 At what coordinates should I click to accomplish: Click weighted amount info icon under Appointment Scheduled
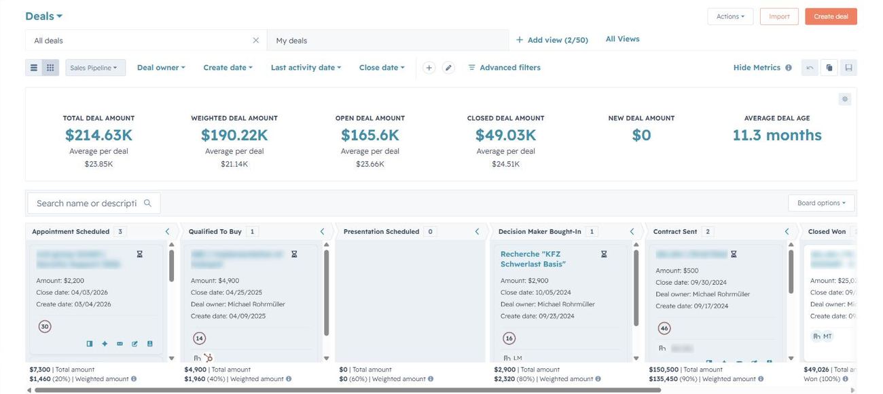pyautogui.click(x=134, y=379)
